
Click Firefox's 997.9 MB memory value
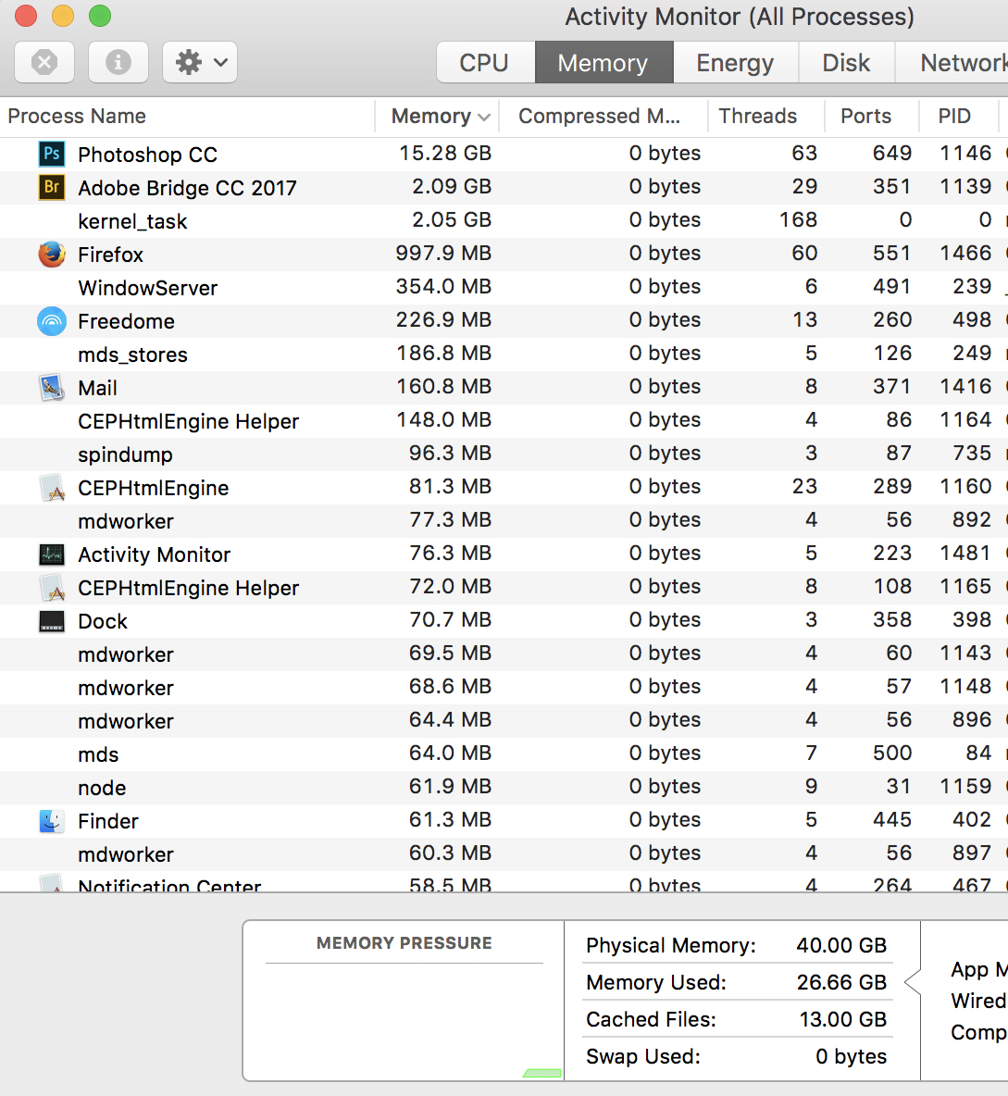(x=443, y=253)
